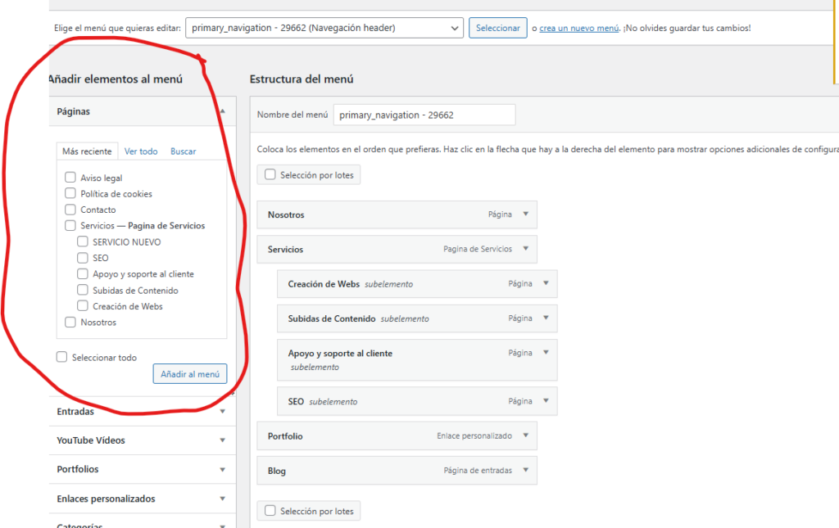Click the Nombre del menú text field
Screen dimensions: 839x528
tap(424, 115)
